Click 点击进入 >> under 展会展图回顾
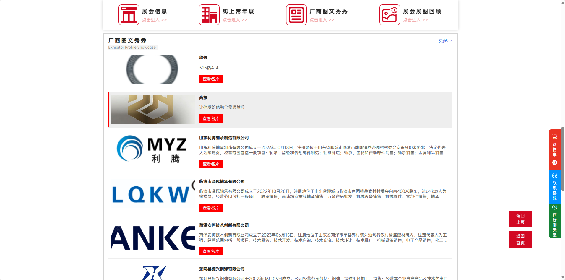The image size is (565, 280). click(415, 20)
